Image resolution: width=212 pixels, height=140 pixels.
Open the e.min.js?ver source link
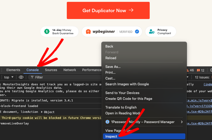click(199, 100)
